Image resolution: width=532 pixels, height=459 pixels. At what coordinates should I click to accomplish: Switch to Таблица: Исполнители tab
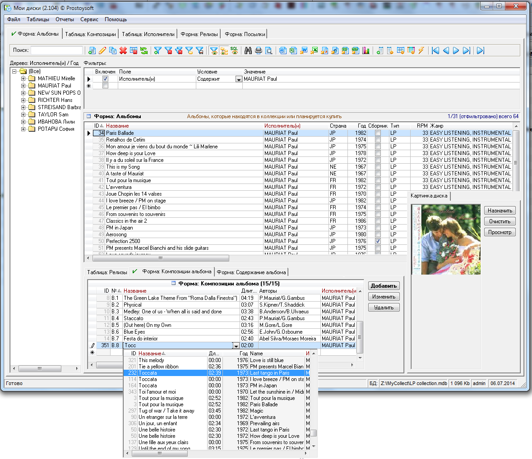[148, 34]
